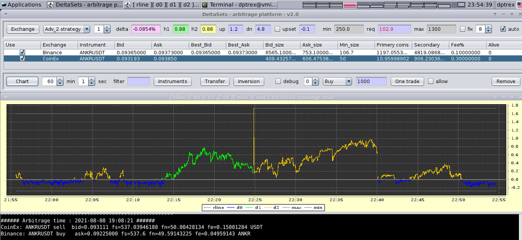Click the Bid column header
The image size is (522, 240).
point(134,45)
